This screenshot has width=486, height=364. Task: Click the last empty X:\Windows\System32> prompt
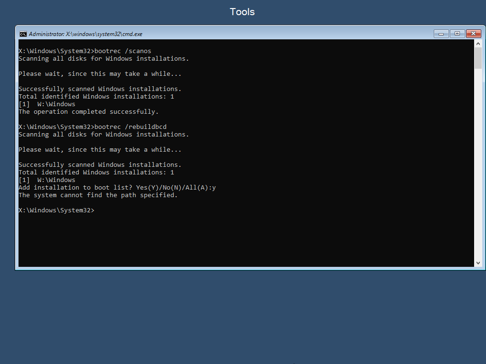(56, 210)
